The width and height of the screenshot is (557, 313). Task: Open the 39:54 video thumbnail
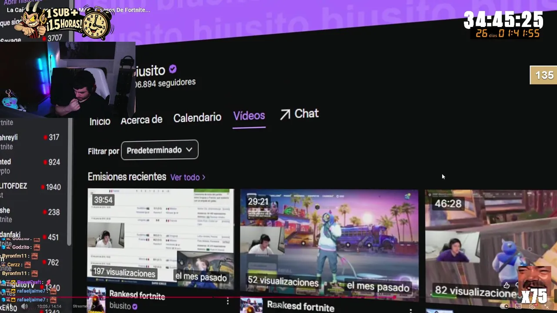tap(161, 237)
